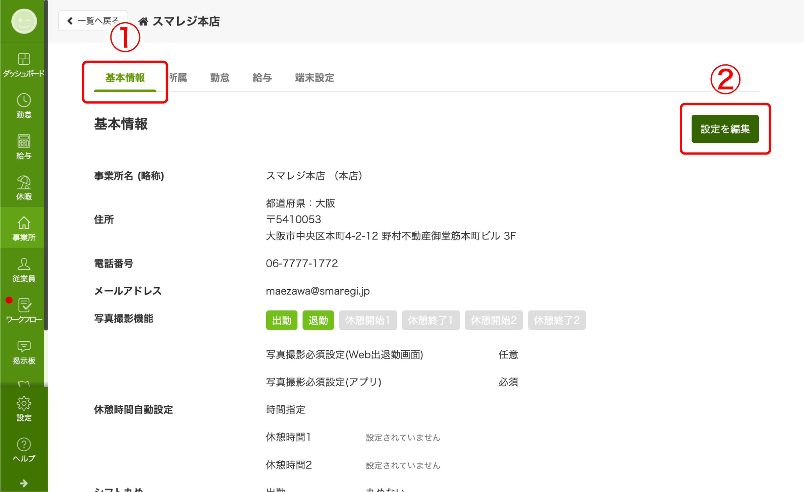Viewport: 804px width, 492px height.
Task: Click the 設定を編集 button
Action: 724,129
